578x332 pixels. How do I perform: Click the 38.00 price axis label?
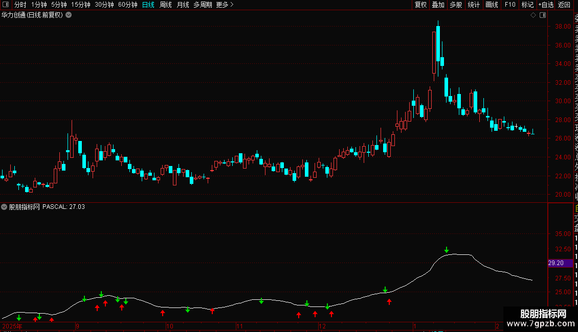[x=563, y=27]
